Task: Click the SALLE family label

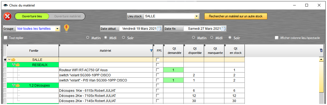Action: (x=37, y=60)
